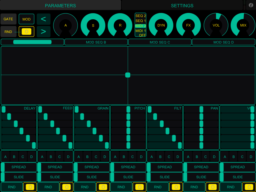Image resolution: width=256 pixels, height=192 pixels.
Task: Click the SLIDE slider under DELAY
Action: [19, 177]
